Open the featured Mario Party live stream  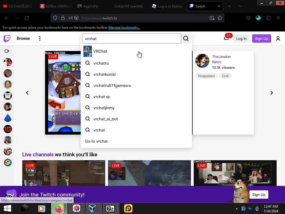pyautogui.click(x=63, y=93)
